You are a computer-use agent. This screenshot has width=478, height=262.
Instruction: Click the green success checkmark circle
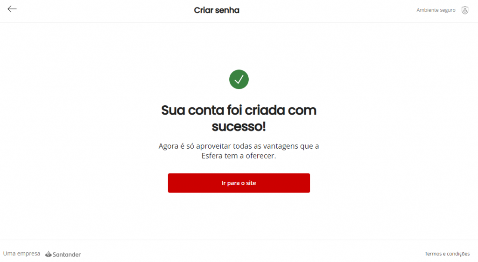click(x=239, y=79)
